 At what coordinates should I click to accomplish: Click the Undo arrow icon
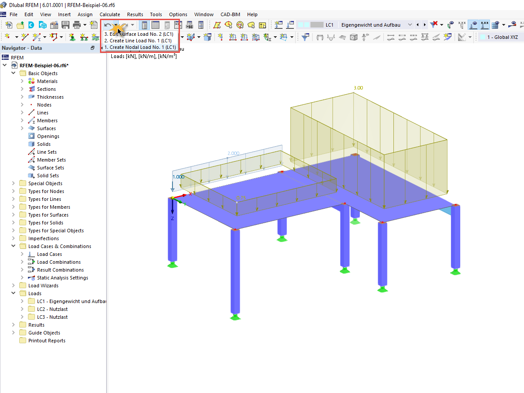click(x=107, y=25)
